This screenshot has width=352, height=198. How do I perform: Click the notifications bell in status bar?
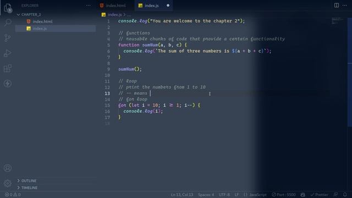345,195
